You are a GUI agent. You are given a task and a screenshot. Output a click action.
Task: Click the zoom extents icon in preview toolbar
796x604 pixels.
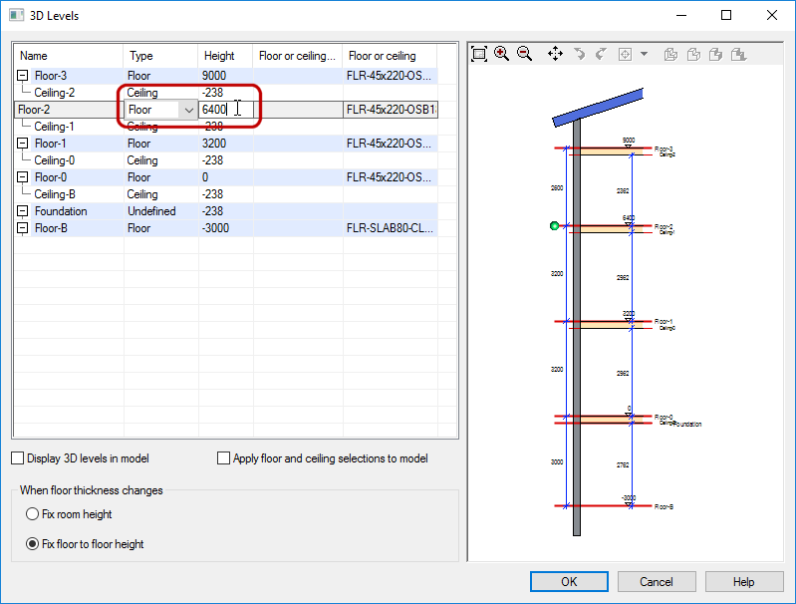(x=479, y=54)
